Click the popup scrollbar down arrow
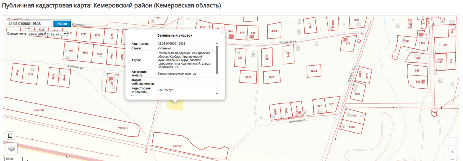Screen dimensions: 463x161 [x=217, y=94]
